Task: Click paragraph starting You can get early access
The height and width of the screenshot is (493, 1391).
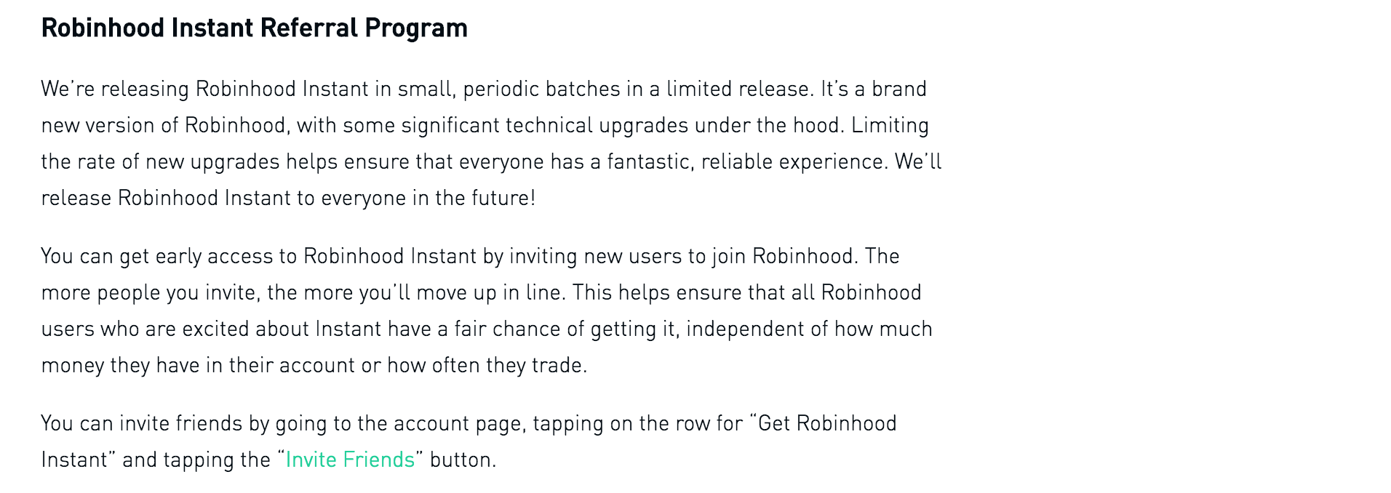Action: 487,310
